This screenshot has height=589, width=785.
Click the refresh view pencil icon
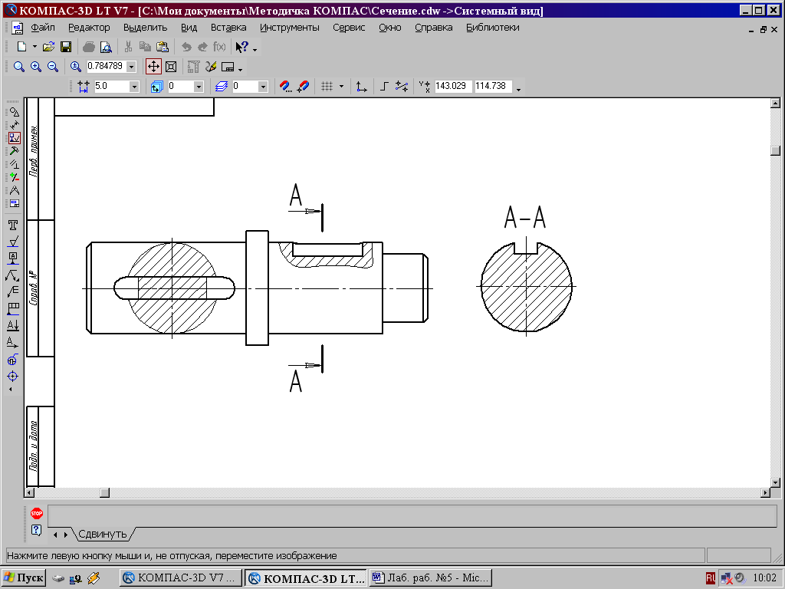[x=212, y=67]
